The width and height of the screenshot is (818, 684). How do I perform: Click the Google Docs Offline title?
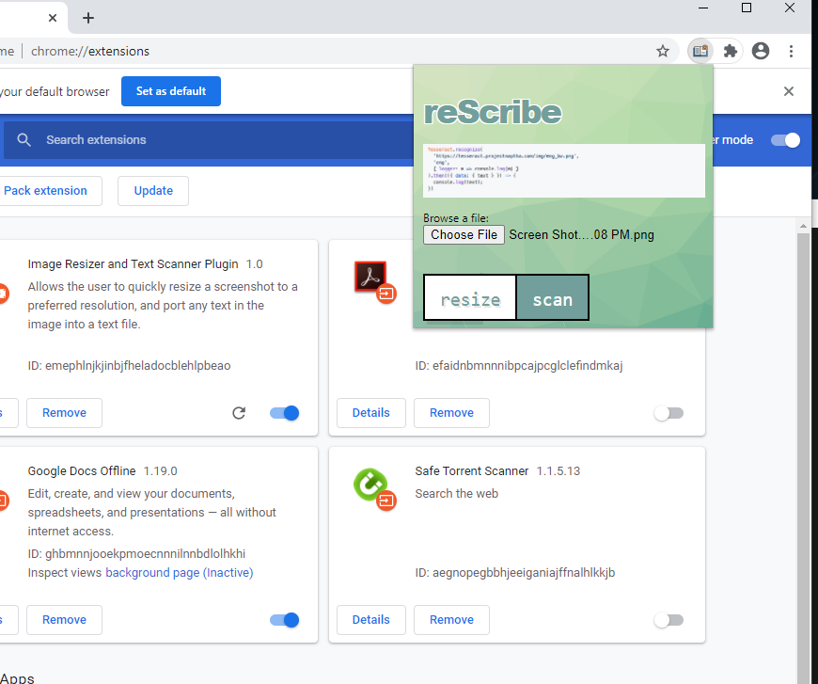coord(82,471)
